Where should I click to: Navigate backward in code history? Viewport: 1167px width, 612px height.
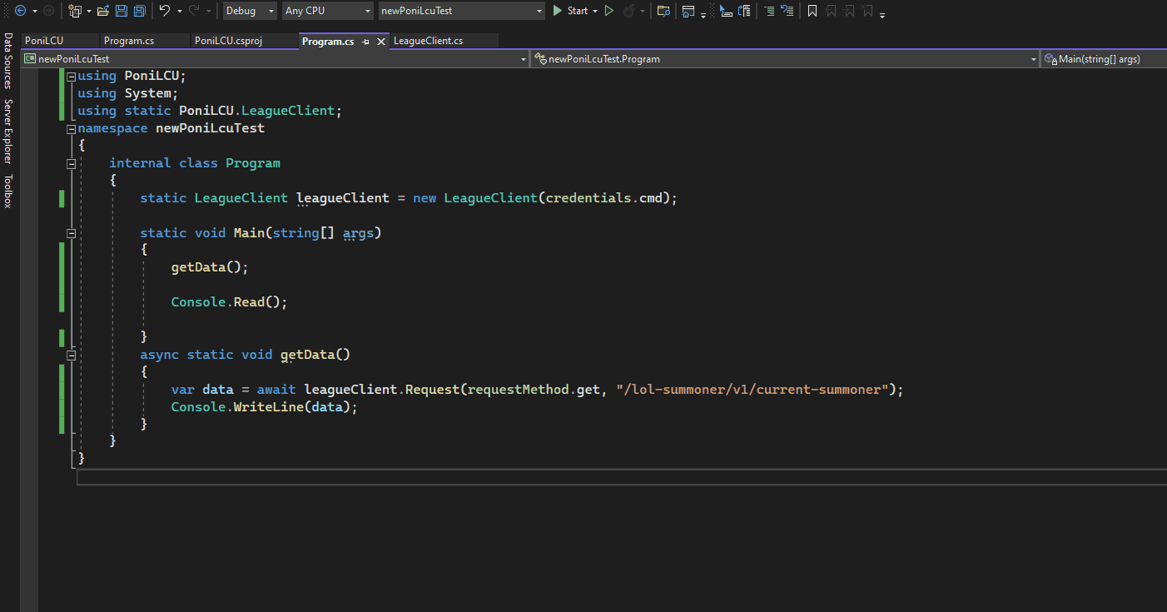(21, 10)
